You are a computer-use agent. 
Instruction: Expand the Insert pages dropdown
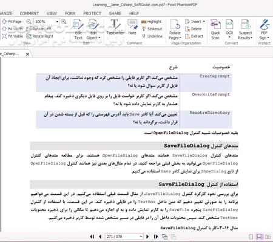204,21
